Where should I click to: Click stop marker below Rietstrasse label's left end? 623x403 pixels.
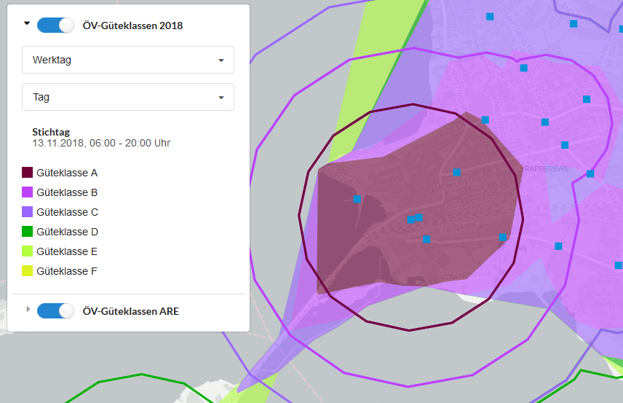426,239
